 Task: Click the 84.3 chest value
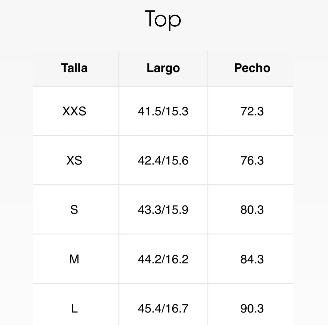pos(252,259)
